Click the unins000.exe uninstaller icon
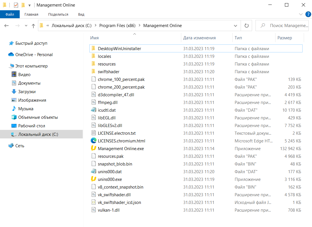Image resolution: width=312 pixels, height=227 pixels. tap(94, 179)
